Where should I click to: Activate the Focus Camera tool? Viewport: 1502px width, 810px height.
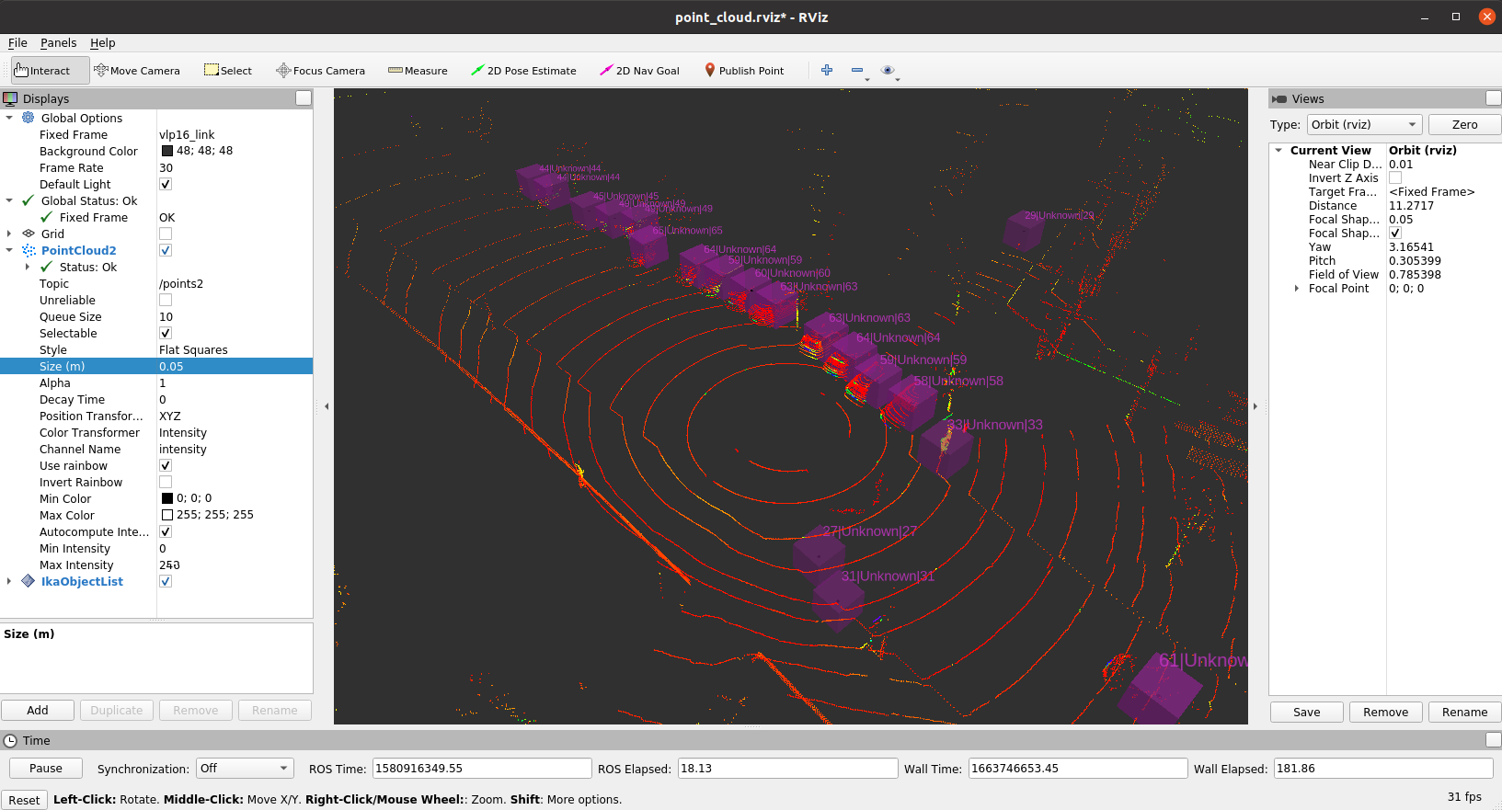point(321,71)
